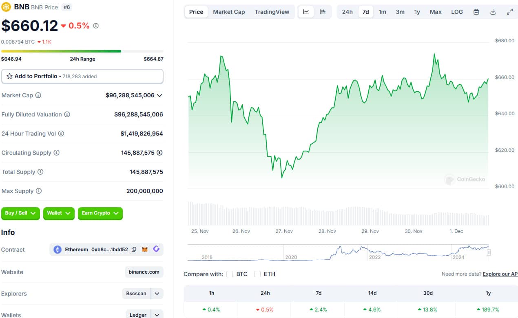Select the 24h time range
Image resolution: width=518 pixels, height=318 pixels.
click(347, 12)
